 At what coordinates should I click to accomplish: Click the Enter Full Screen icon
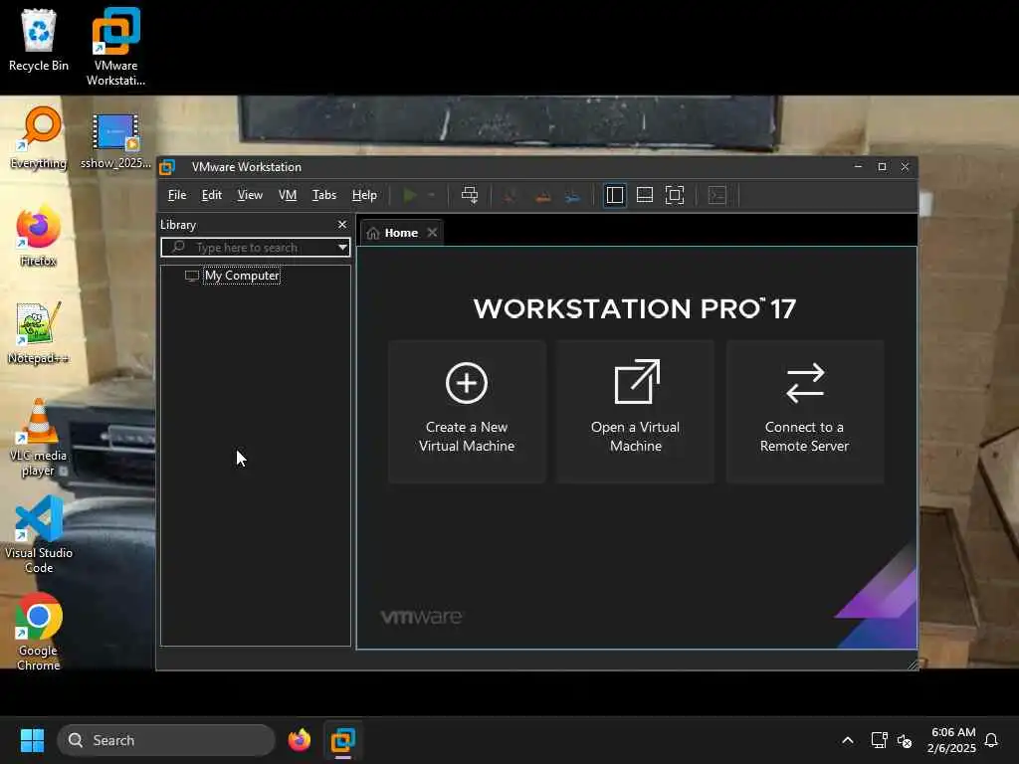pos(675,195)
